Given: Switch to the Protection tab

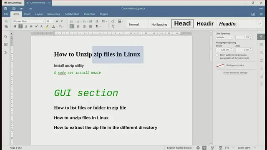Looking at the screenshot, I should (89, 14).
